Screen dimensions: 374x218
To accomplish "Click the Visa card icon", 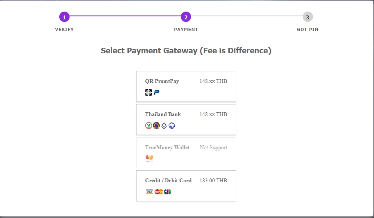I will click(x=149, y=192).
